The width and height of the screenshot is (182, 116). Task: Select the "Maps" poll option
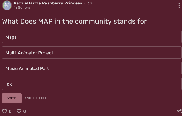coord(92,37)
